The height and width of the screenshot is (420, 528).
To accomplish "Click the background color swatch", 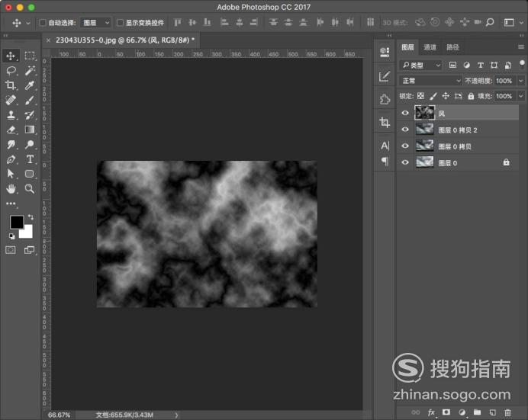I will [x=27, y=232].
